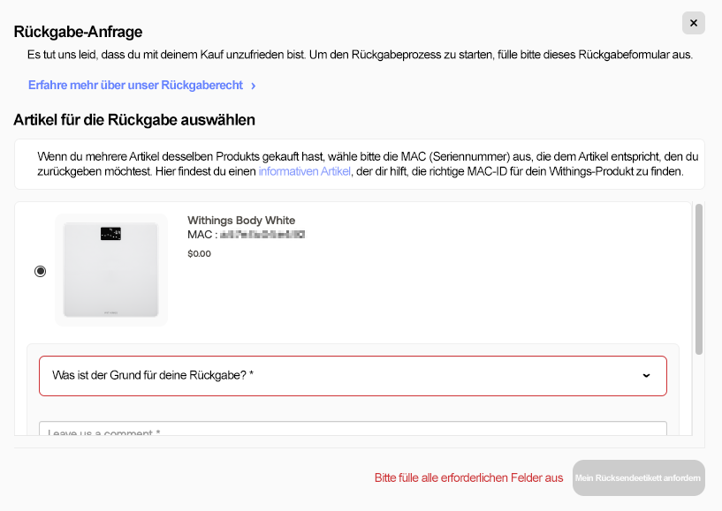Click the 'Rückgabe-Anfrage' title
722x511 pixels.
79,32
